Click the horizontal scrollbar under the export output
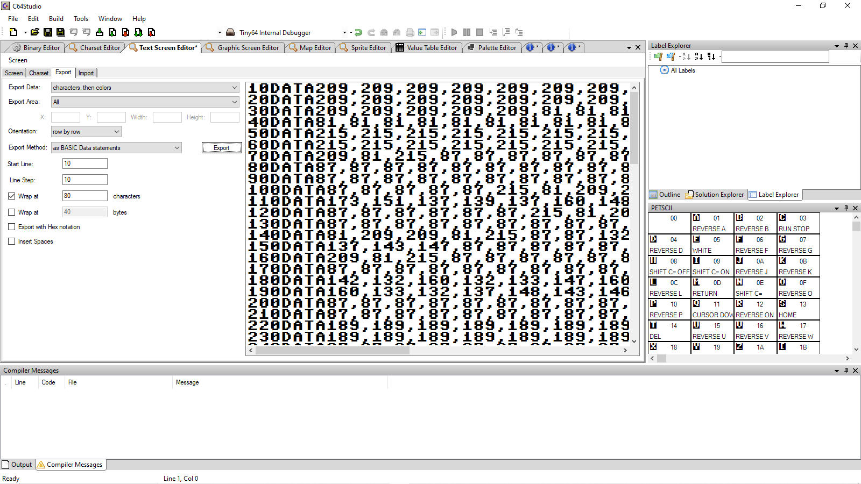The image size is (861, 484). pos(333,350)
